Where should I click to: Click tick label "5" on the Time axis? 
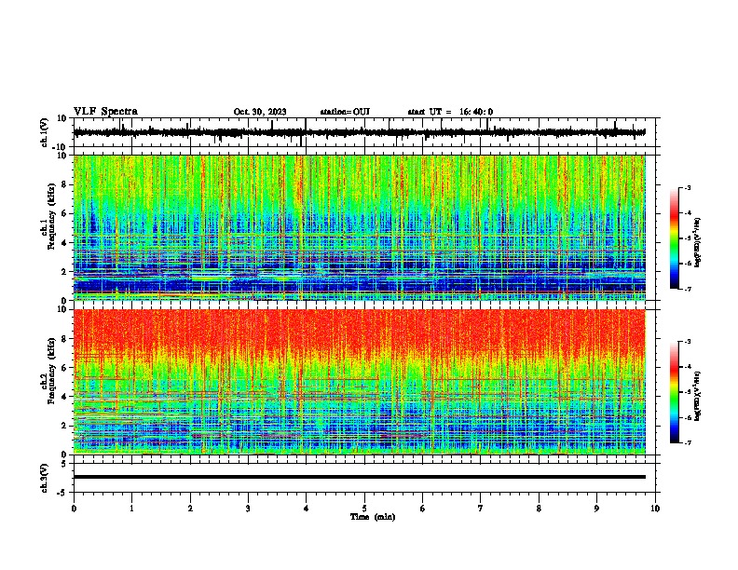tap(364, 509)
